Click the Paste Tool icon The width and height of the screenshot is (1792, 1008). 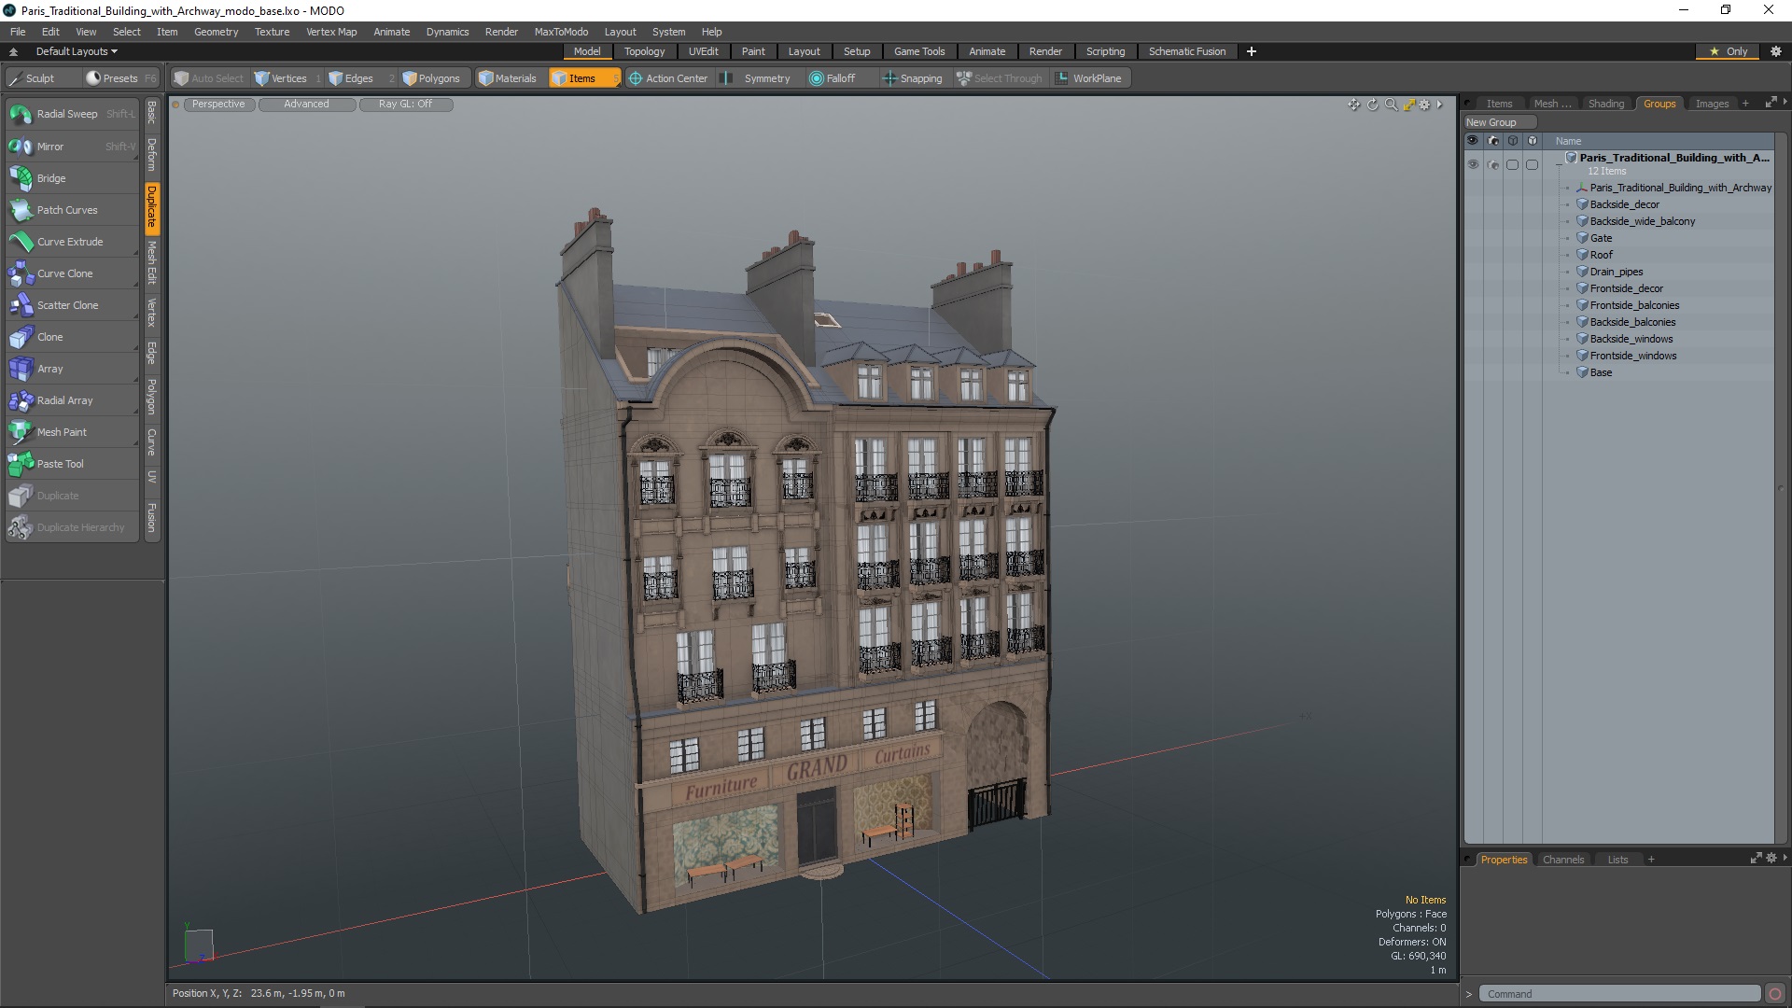21,464
